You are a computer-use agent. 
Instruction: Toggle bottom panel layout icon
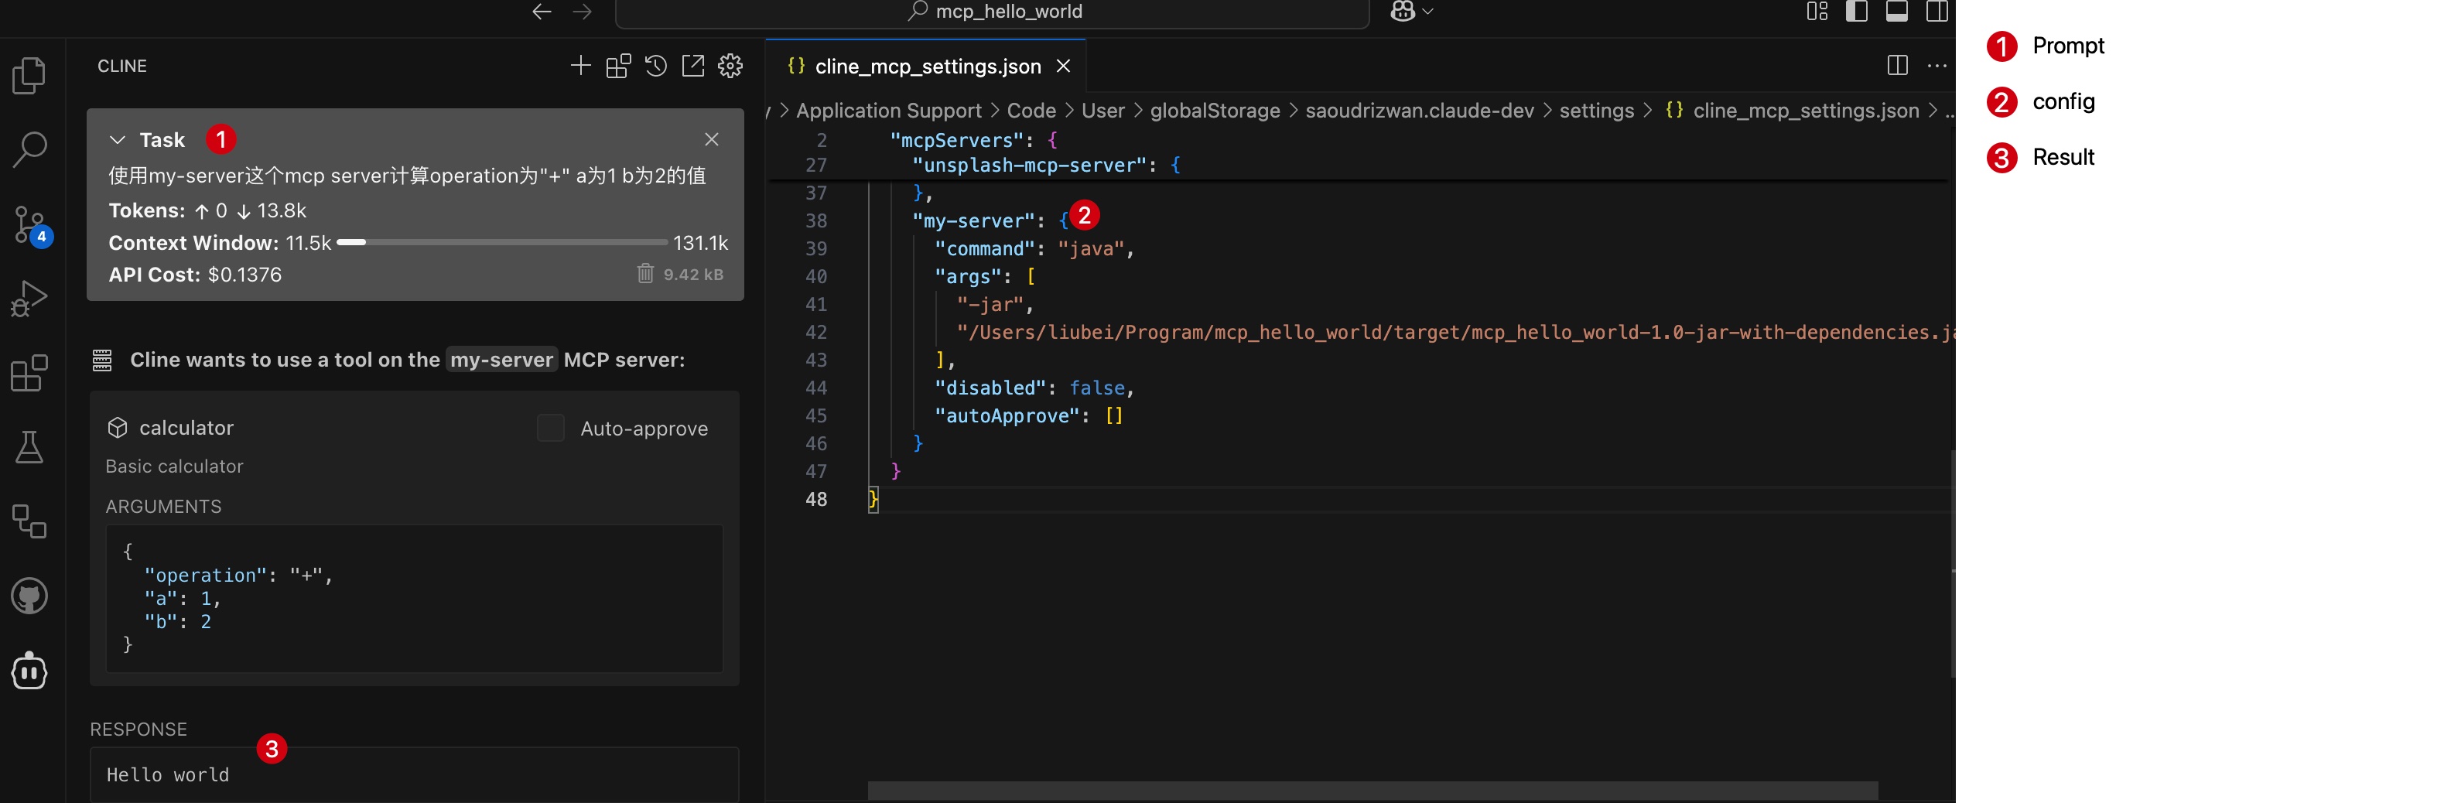click(1896, 12)
